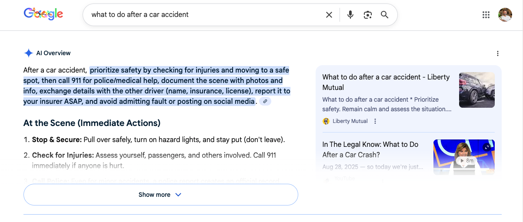
Task: Play the 8m video thumbnail
Action: coord(464,157)
